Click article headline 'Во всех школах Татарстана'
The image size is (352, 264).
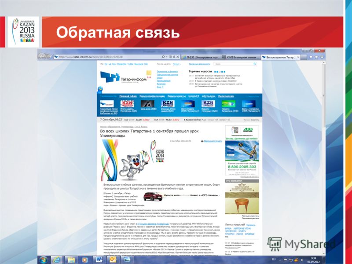pyautogui.click(x=149, y=133)
